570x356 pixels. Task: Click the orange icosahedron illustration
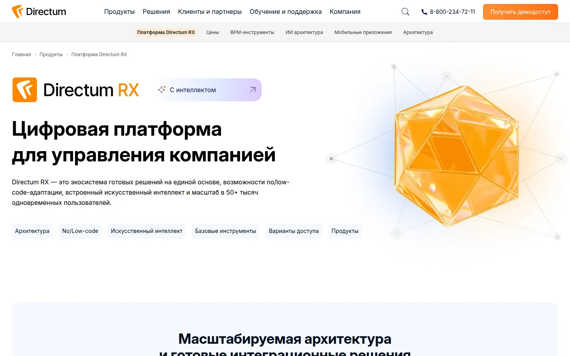pos(456,155)
